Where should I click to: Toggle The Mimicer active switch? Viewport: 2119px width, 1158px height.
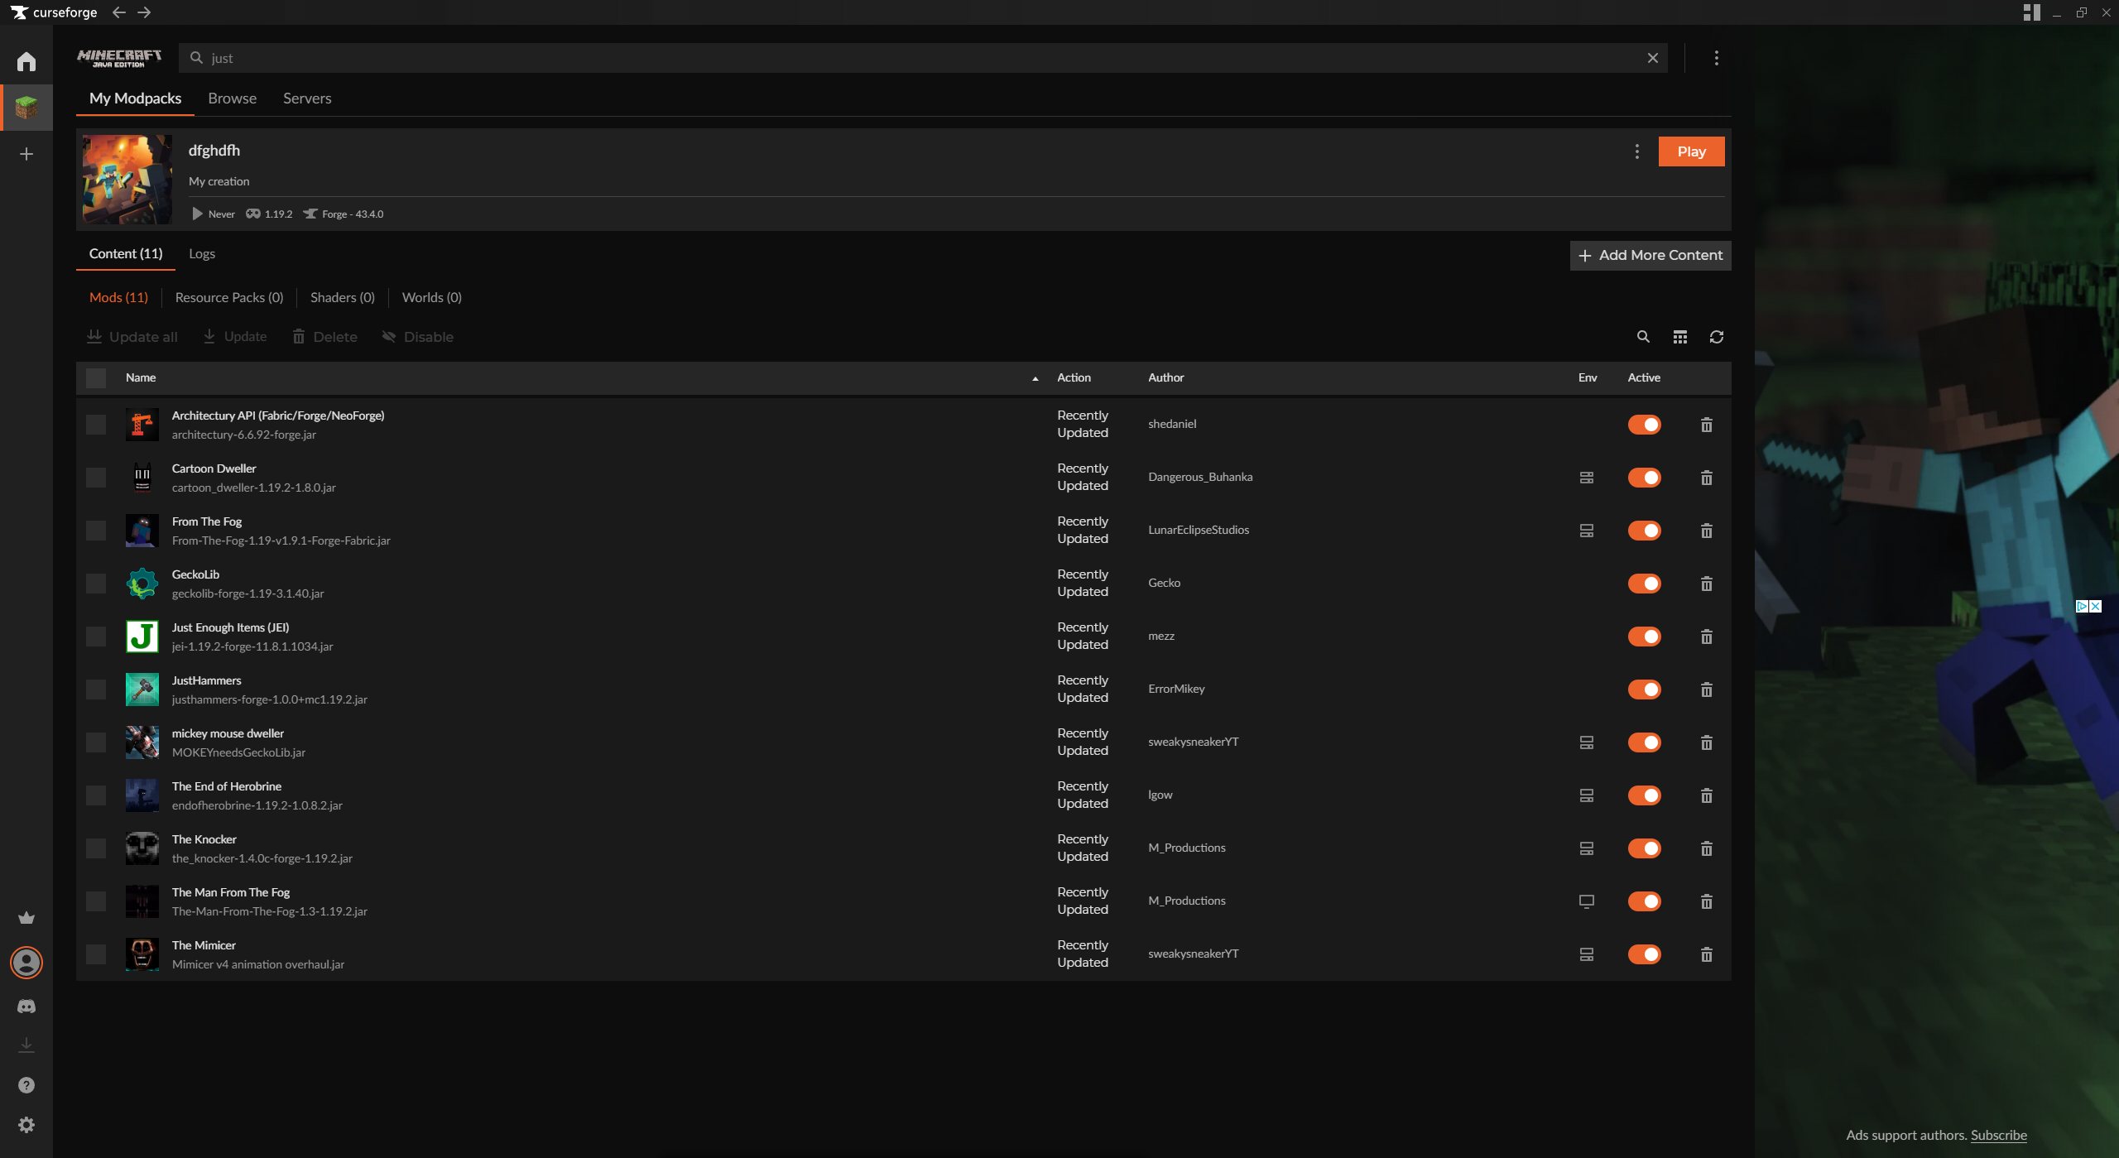1644,954
